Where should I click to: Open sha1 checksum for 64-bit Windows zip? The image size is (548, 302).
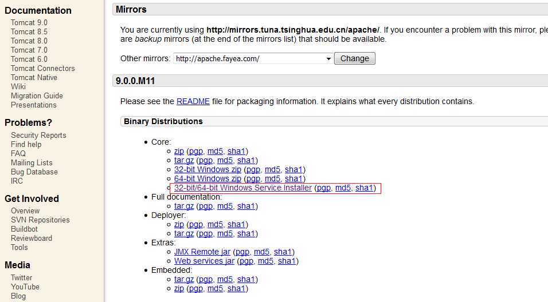coord(293,178)
